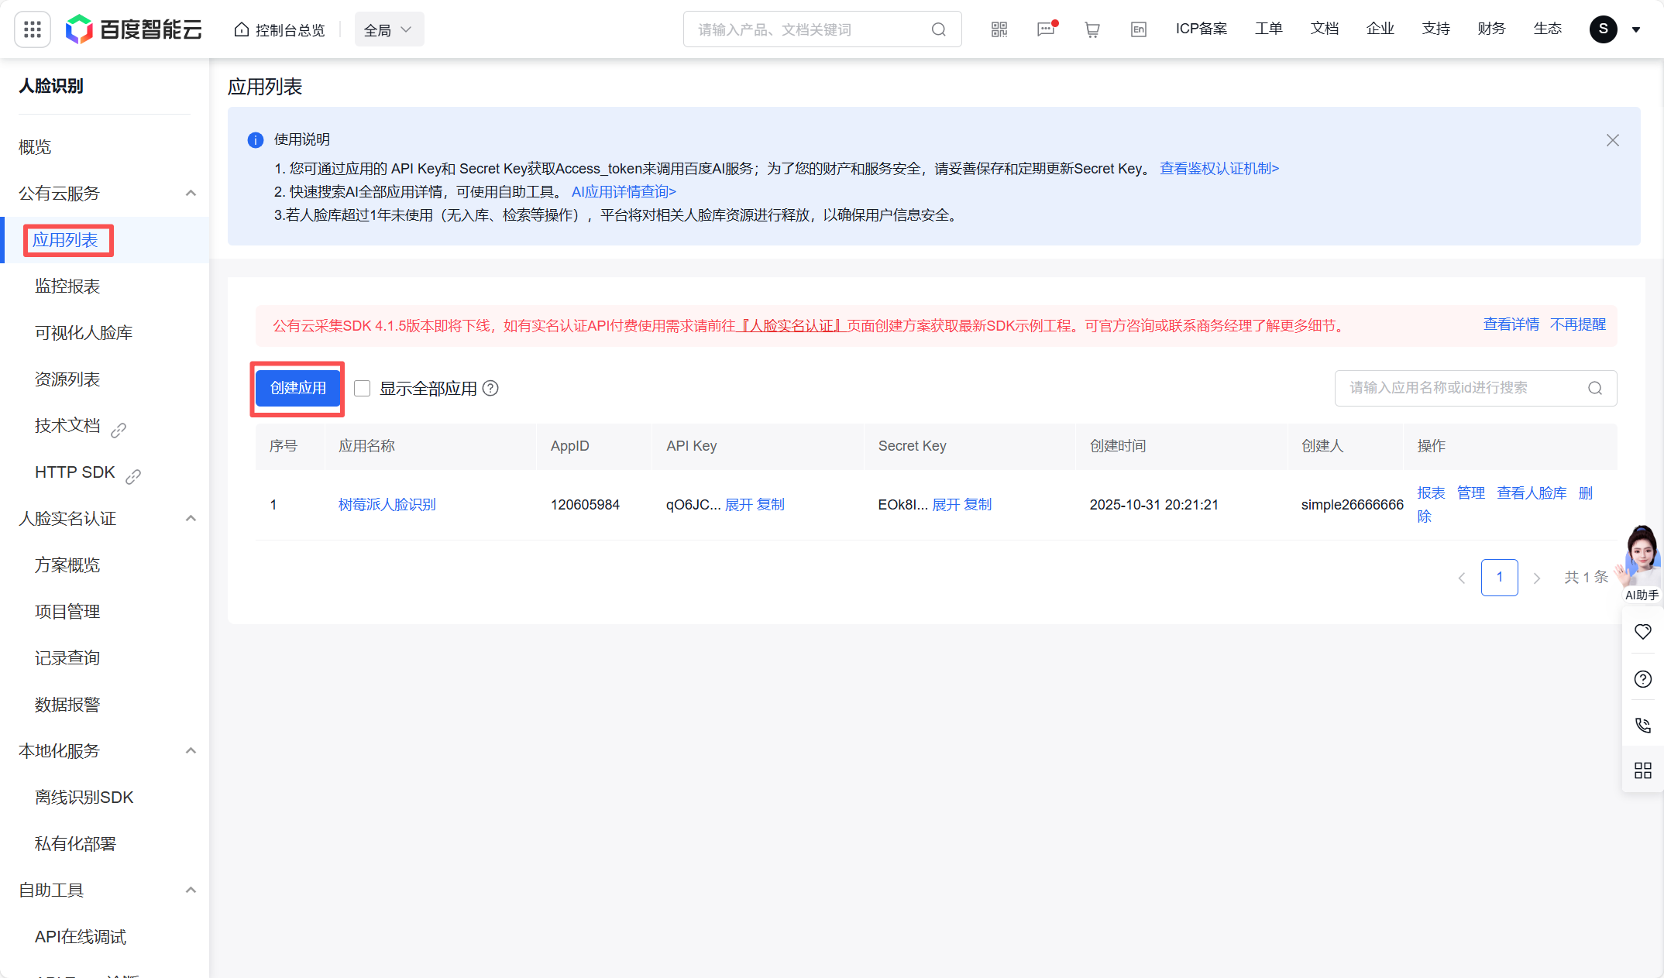Open the messages notification icon
Screen dimensions: 1664x978
click(1045, 29)
